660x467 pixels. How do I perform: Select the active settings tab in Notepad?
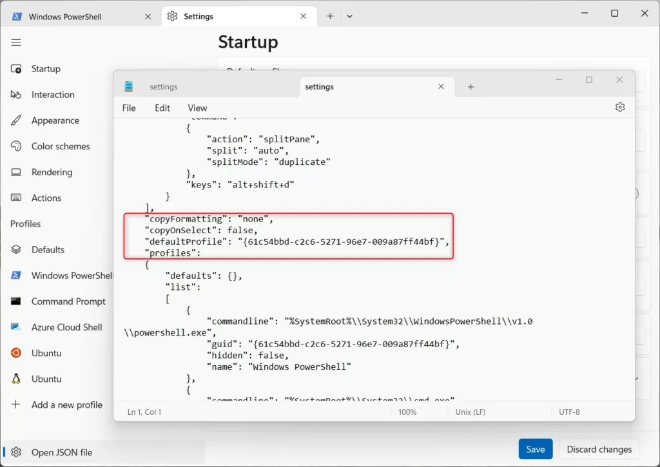(377, 87)
